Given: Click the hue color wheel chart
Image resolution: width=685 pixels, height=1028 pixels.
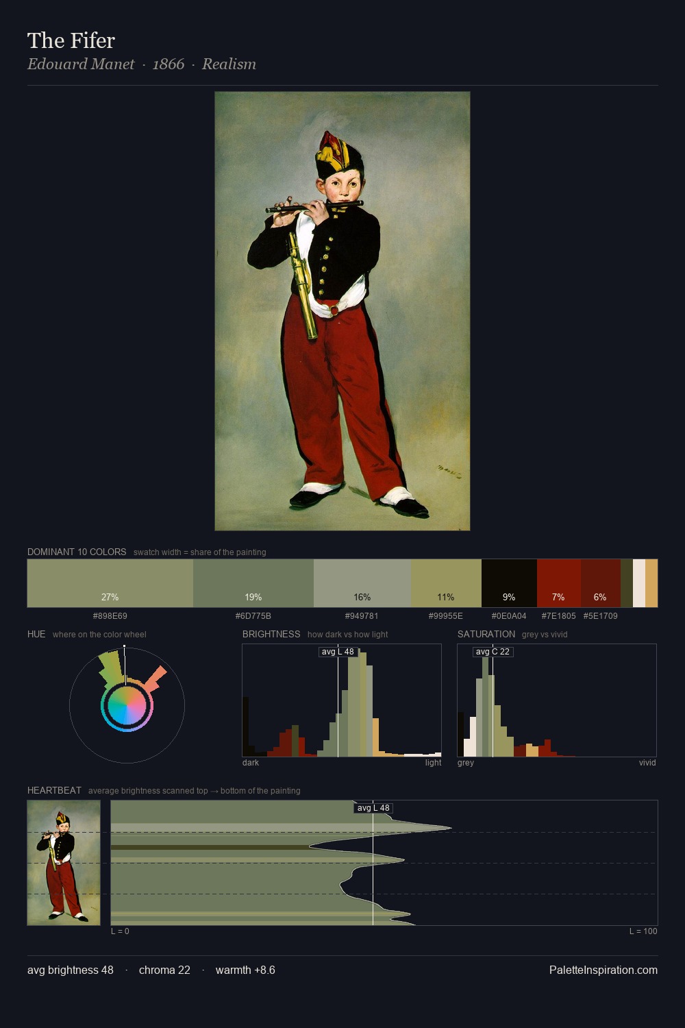Looking at the screenshot, I should [127, 705].
